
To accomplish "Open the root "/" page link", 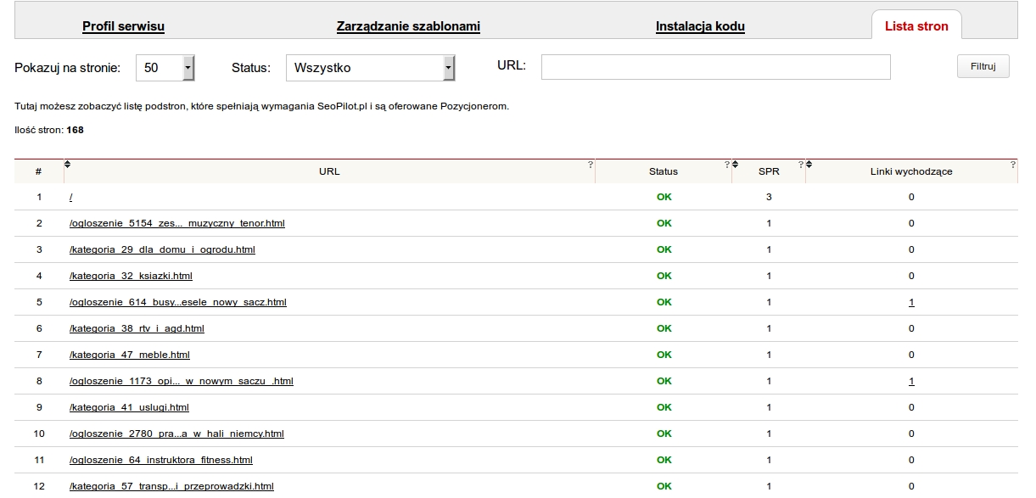I will (x=71, y=197).
